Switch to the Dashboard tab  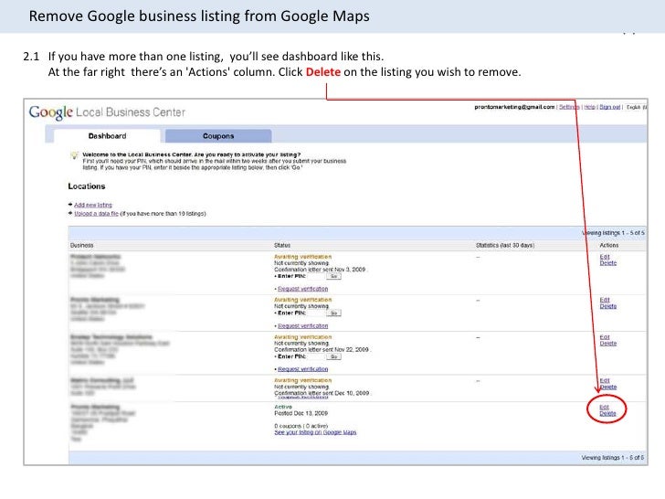tap(107, 136)
